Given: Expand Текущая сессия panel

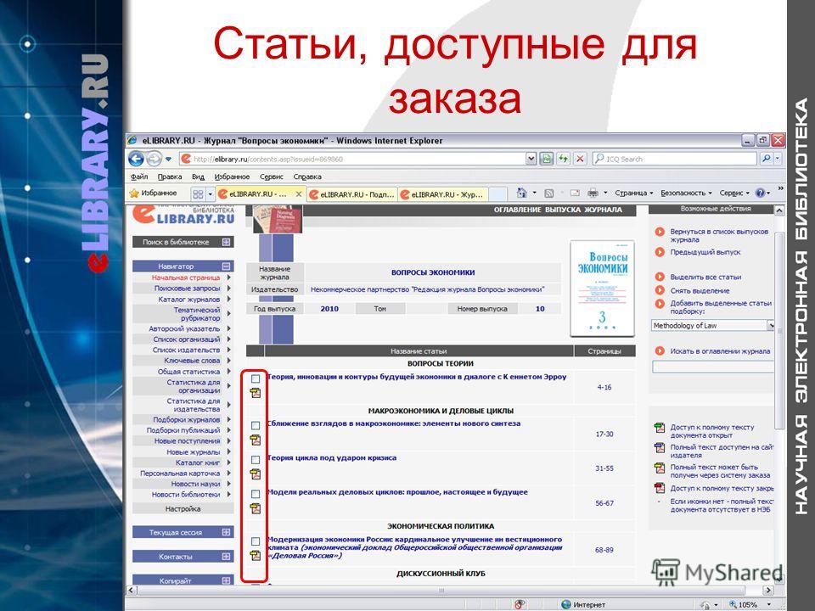Looking at the screenshot, I should (226, 532).
